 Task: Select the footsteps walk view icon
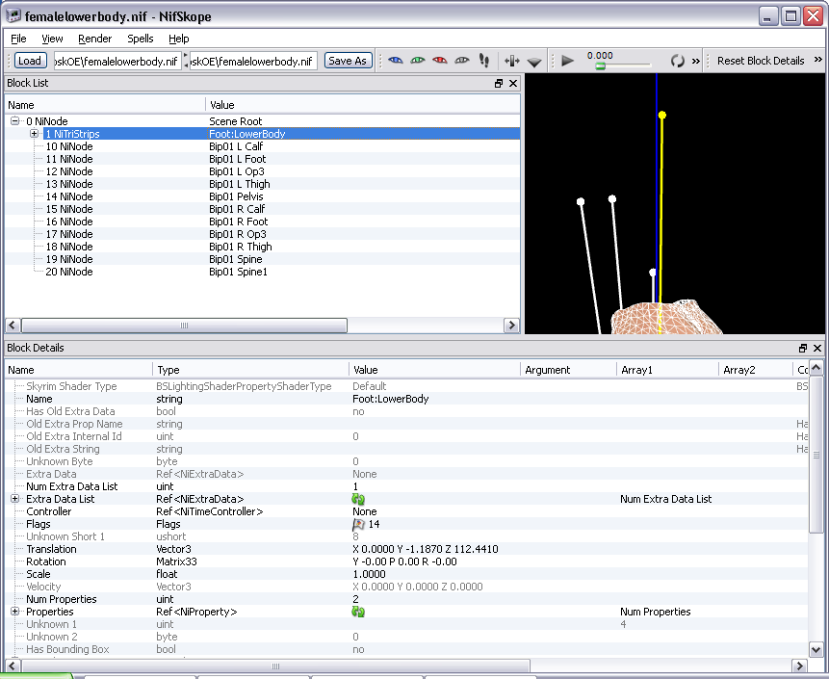pyautogui.click(x=483, y=61)
